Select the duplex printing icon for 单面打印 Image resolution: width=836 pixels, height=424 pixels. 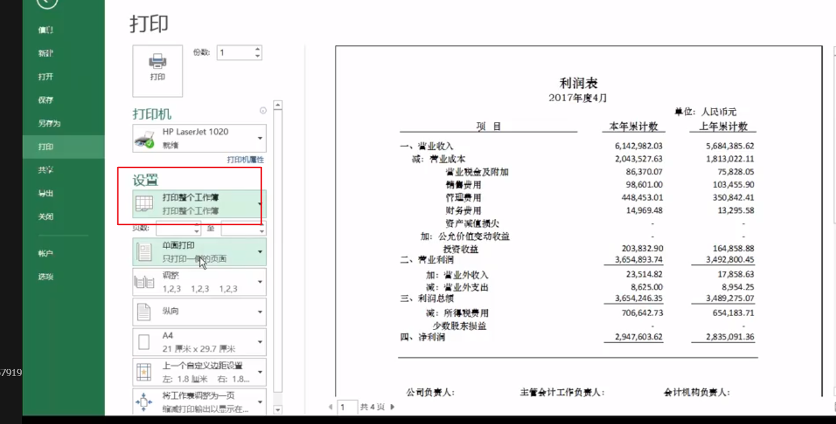point(145,252)
